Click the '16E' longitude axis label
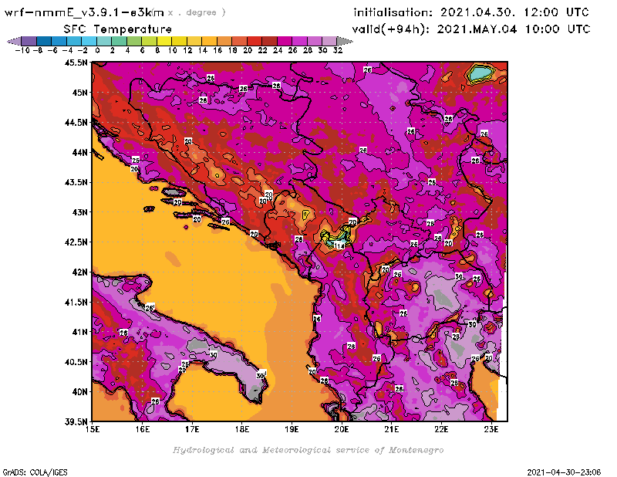The height and width of the screenshot is (477, 617). pos(143,429)
